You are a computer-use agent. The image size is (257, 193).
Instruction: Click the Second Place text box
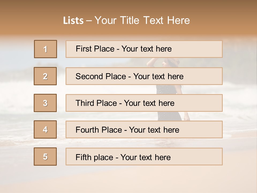tap(144, 76)
